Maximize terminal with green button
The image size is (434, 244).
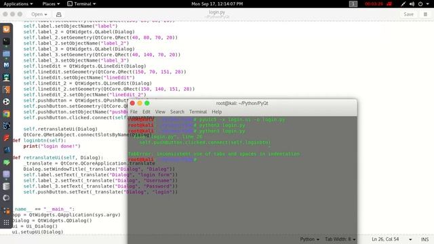(x=147, y=103)
